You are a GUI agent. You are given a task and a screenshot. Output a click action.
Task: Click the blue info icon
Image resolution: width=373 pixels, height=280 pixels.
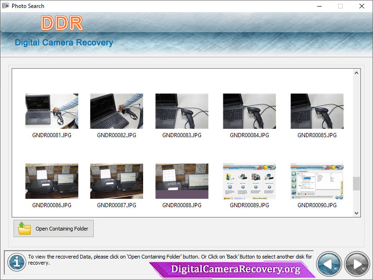click(17, 262)
